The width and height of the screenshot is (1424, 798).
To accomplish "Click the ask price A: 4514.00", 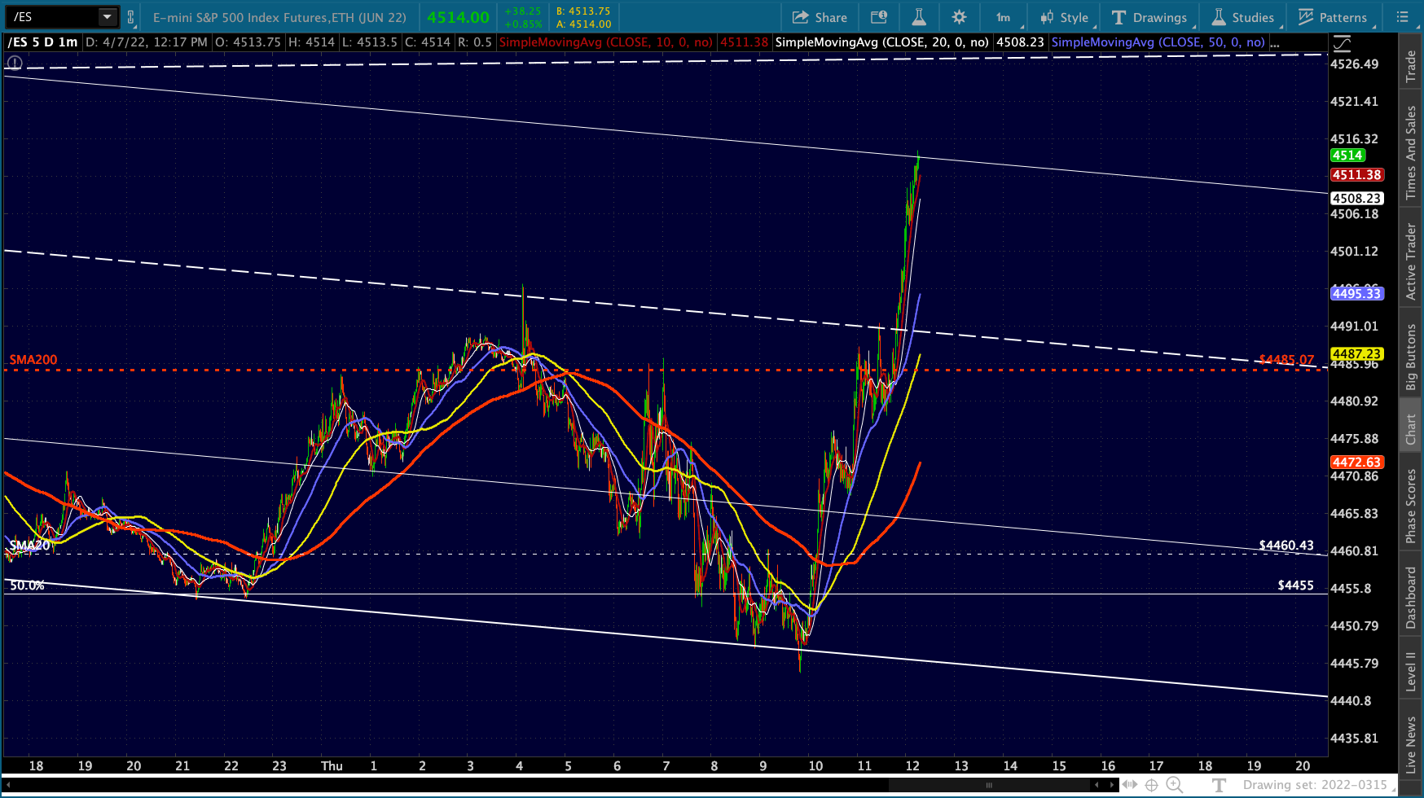I will [x=583, y=24].
